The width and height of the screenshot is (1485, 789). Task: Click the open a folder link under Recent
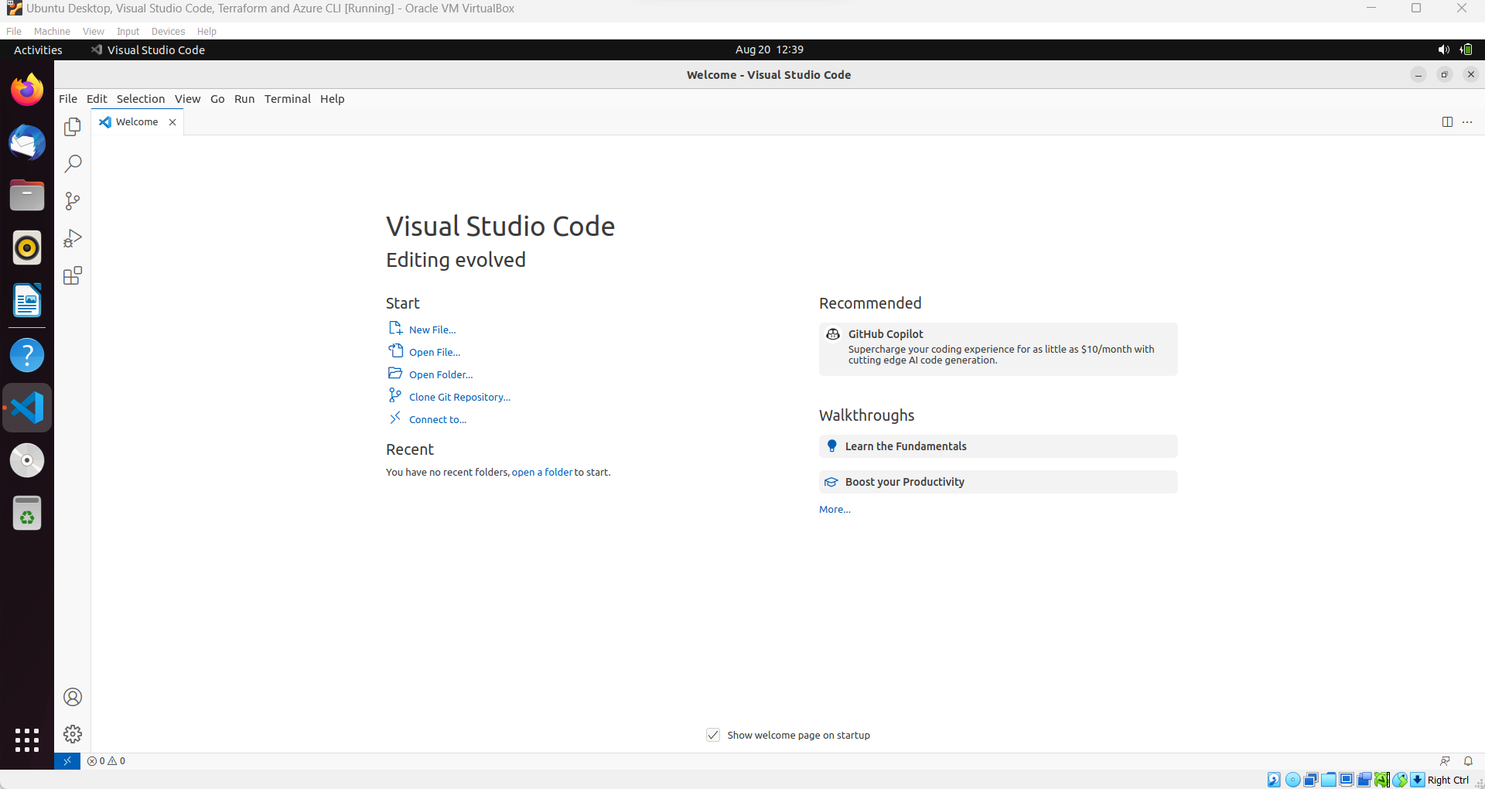542,472
